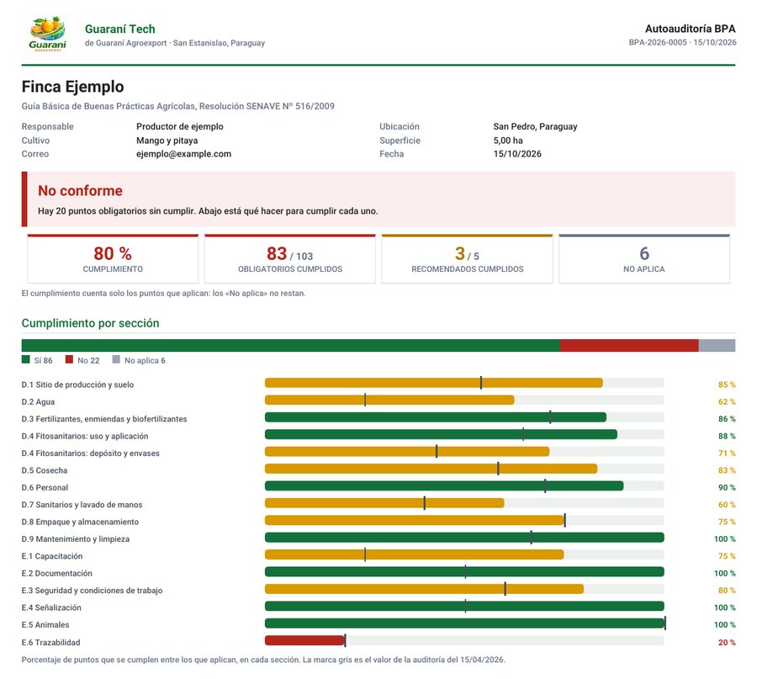This screenshot has height=679, width=757.
Task: Click "D.4 Fitosanitarios: depósito y envases" label
Action: 90,454
